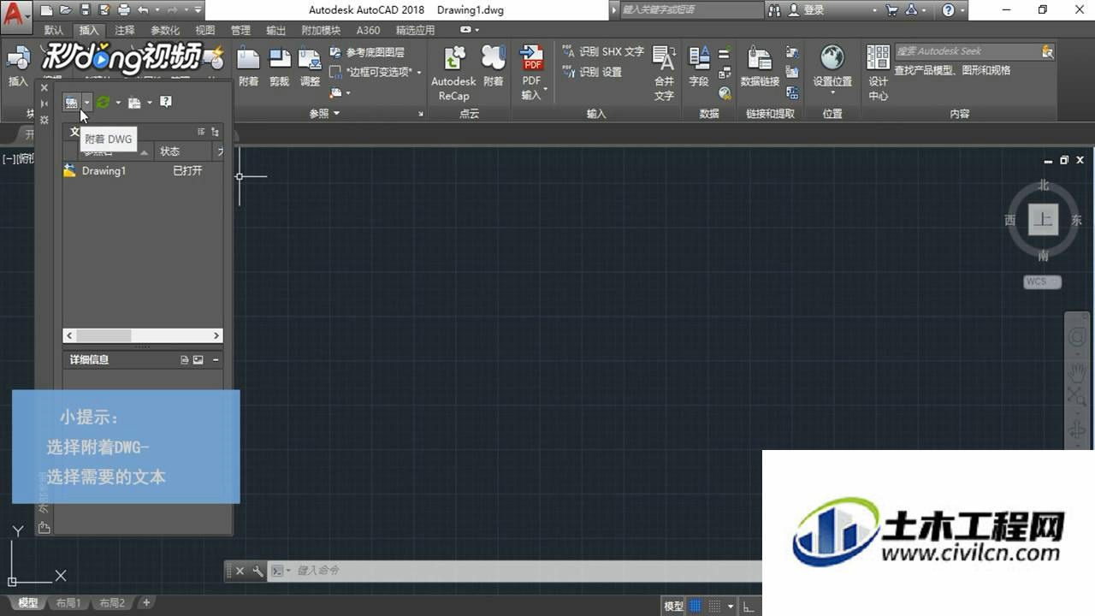Click the green Refresh references icon
This screenshot has height=616, width=1095.
103,102
